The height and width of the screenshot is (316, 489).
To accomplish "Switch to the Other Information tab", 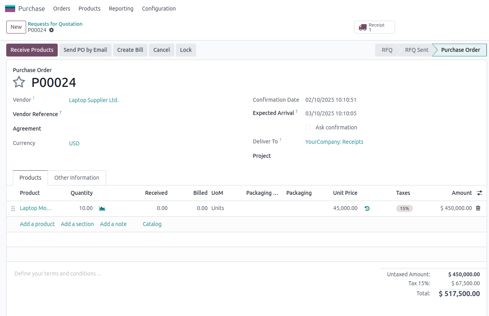I will 76,177.
